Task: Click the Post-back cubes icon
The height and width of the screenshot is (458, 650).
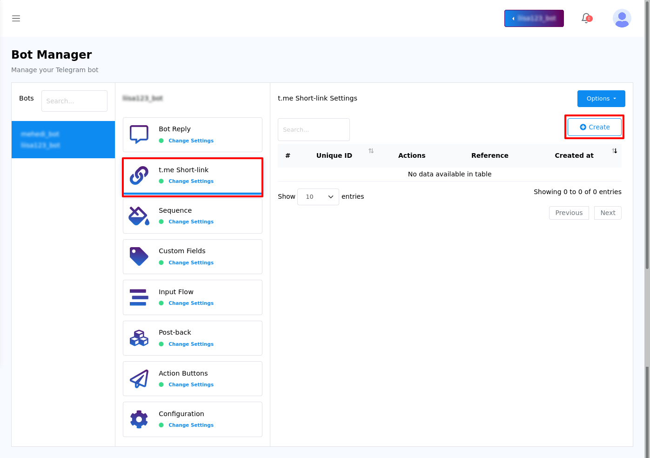Action: [138, 338]
